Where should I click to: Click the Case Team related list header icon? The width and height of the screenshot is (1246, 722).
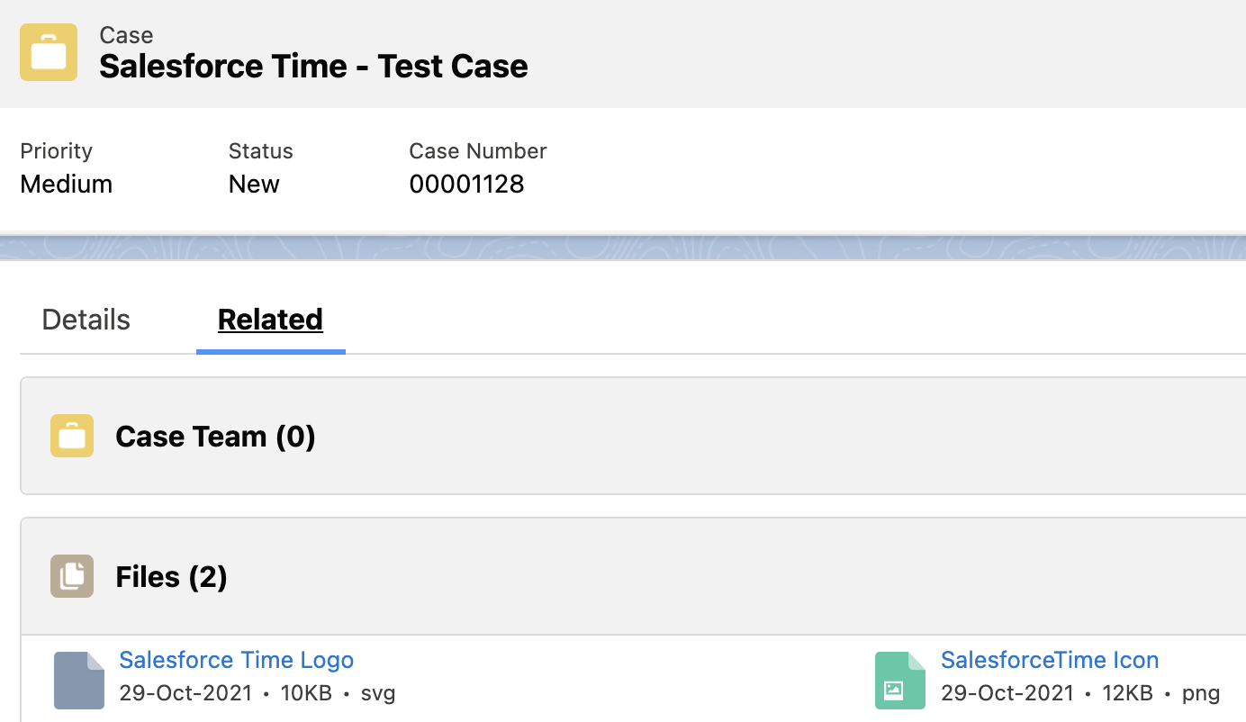pos(71,436)
